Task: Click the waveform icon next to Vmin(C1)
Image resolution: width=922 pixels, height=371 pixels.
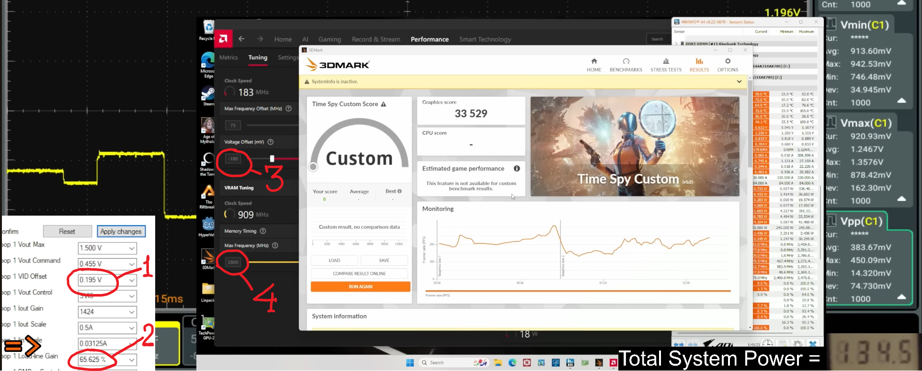Action: pyautogui.click(x=831, y=24)
